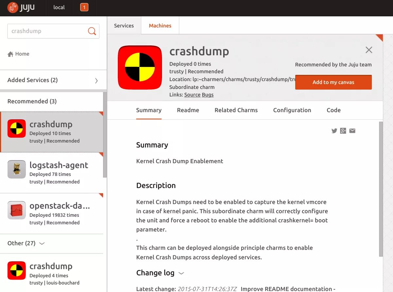Screen dimensions: 393x292
Task: Click the openstack-dashboard charm icon
Action: coord(16,210)
